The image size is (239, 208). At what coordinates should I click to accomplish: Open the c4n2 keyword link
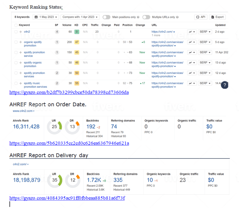coord(27,32)
